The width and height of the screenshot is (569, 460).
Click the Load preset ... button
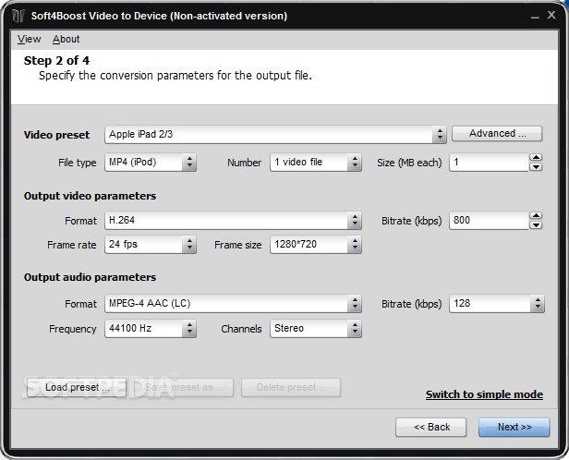click(77, 387)
